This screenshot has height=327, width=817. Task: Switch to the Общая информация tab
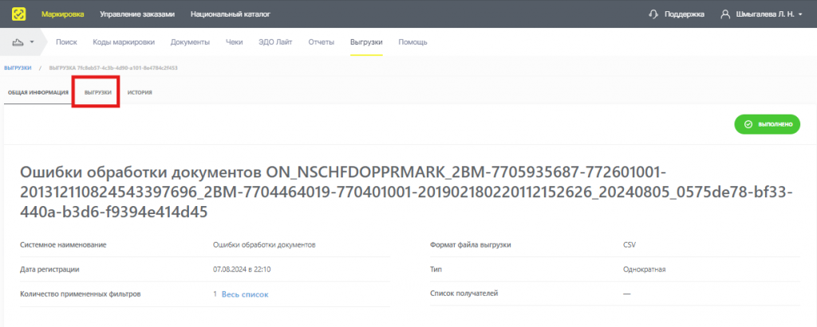(x=38, y=92)
